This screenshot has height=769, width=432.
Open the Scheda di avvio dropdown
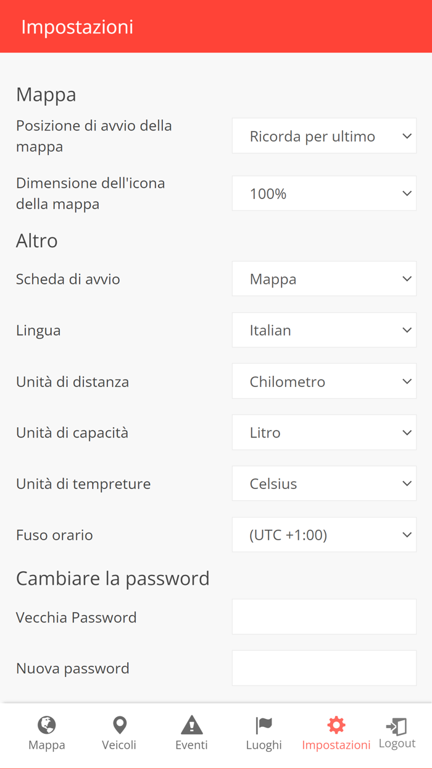coord(324,279)
